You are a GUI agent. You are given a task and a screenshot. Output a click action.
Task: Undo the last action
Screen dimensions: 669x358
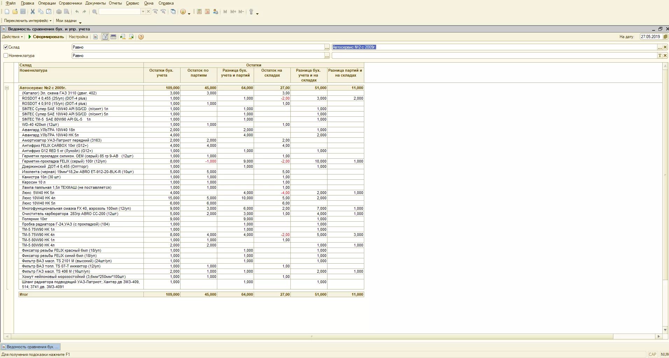point(77,12)
